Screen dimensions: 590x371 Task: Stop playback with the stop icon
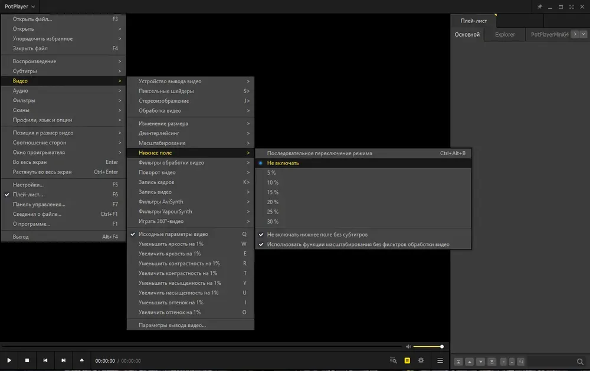coord(27,360)
